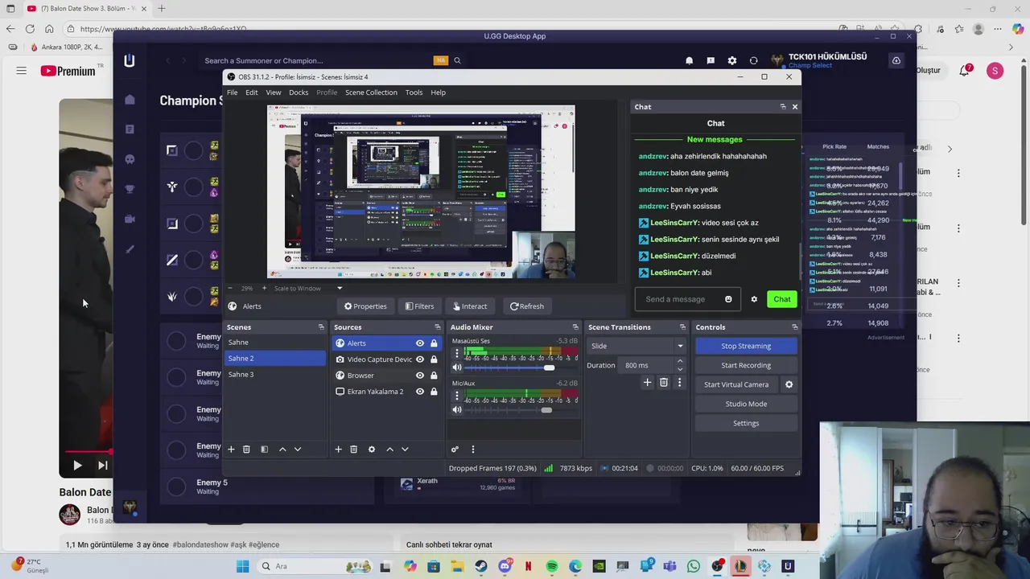Open the Scale to Window preview dropdown

pos(307,288)
